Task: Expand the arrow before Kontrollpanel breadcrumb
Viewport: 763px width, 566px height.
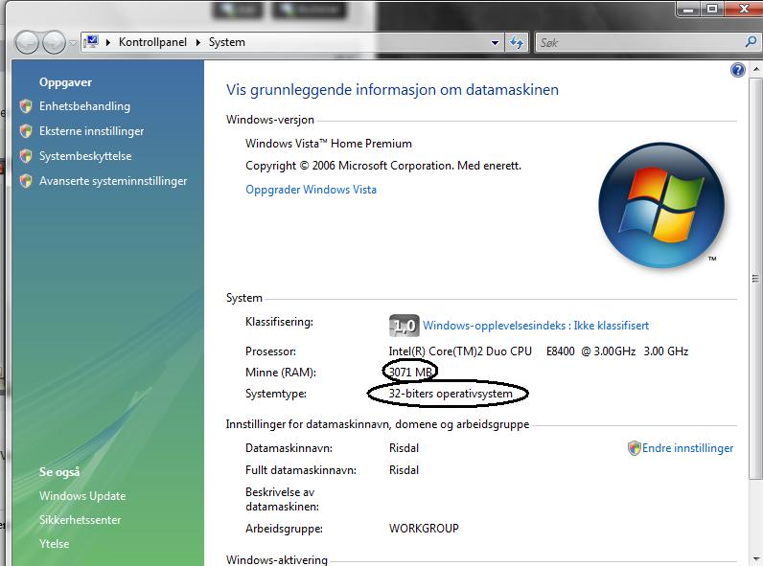Action: click(x=108, y=42)
